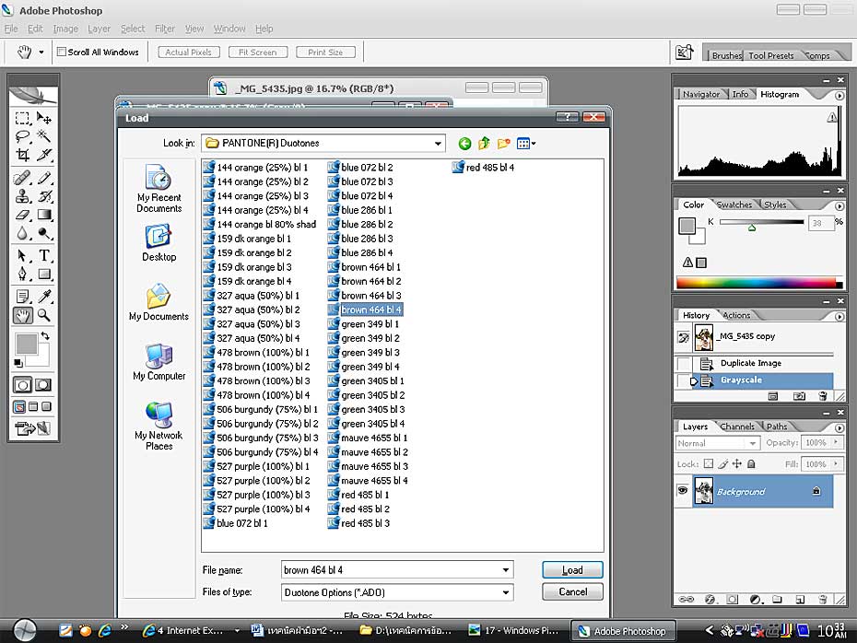Toggle Background layer visibility eye
Image resolution: width=857 pixels, height=643 pixels.
coord(683,491)
